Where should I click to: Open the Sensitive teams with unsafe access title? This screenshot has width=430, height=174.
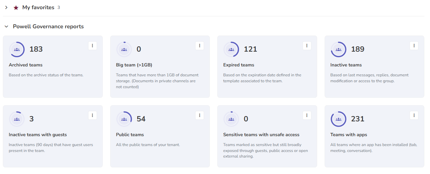[261, 135]
